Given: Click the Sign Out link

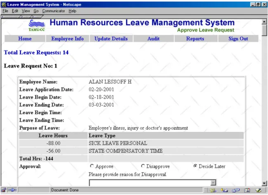Looking at the screenshot, I should tap(238, 39).
